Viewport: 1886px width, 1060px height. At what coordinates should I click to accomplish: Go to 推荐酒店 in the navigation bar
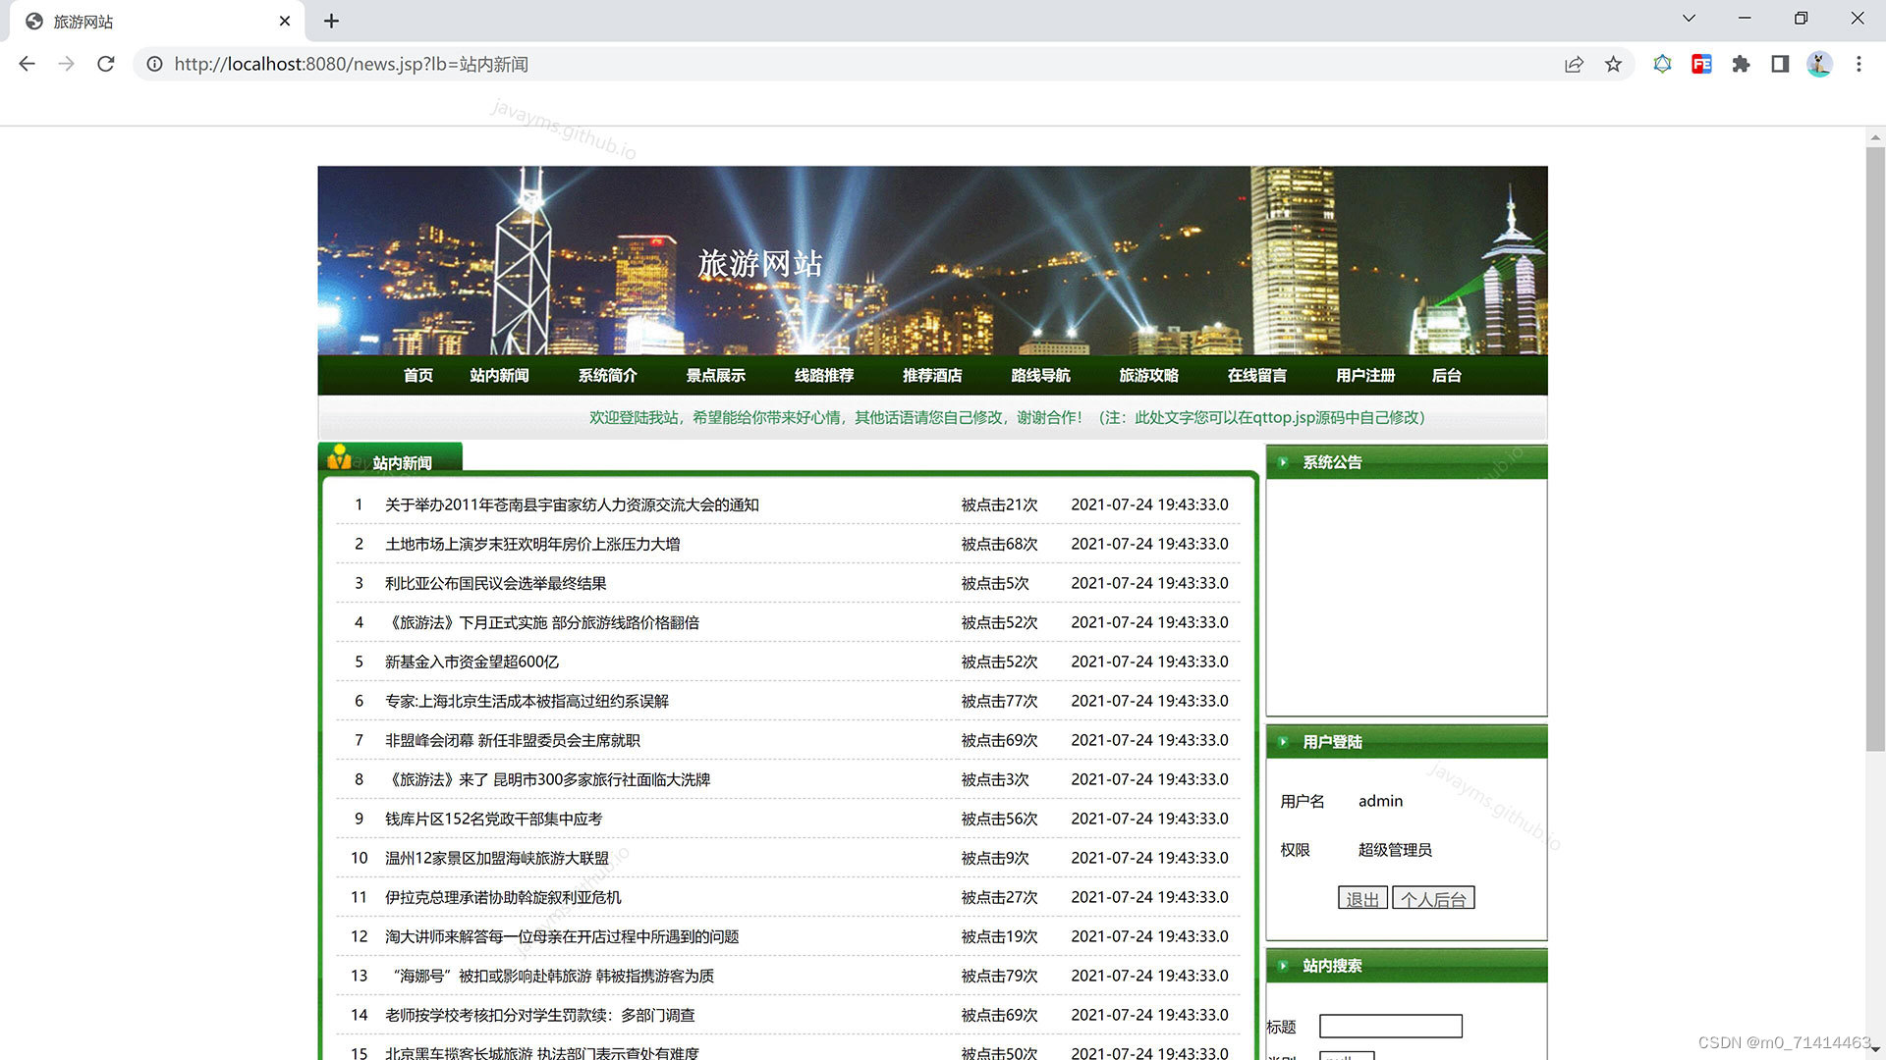[x=931, y=376]
